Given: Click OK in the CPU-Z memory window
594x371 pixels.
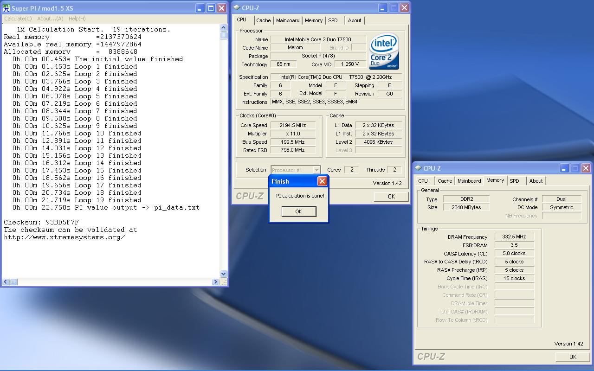Looking at the screenshot, I should pyautogui.click(x=573, y=357).
